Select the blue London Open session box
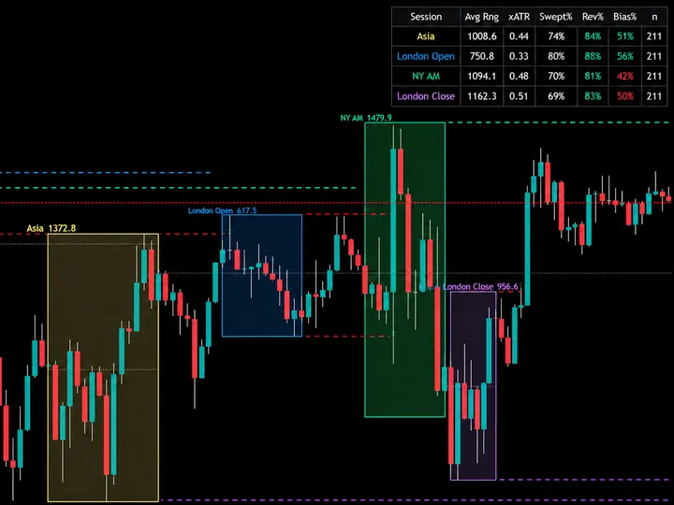The width and height of the screenshot is (674, 505). point(262,275)
